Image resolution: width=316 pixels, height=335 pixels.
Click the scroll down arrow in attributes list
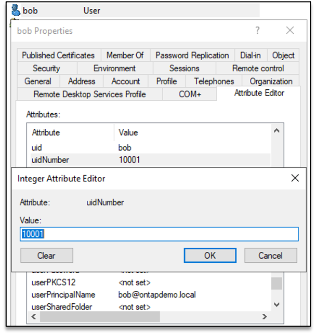click(x=276, y=305)
